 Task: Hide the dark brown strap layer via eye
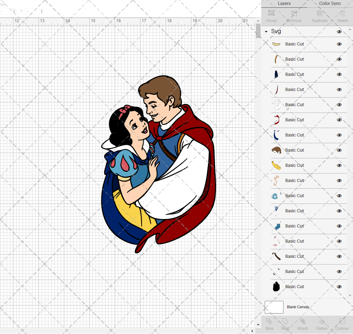click(x=339, y=256)
